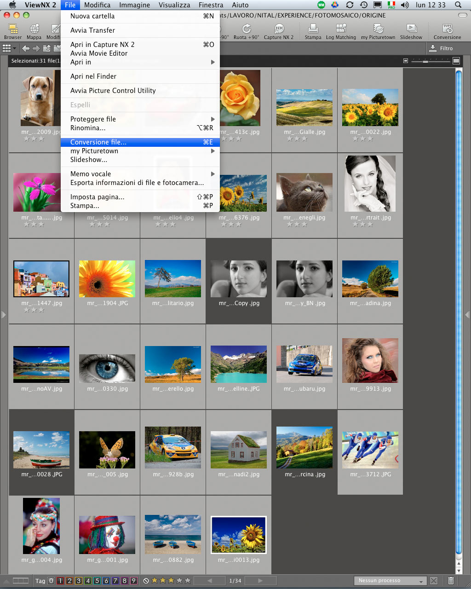This screenshot has height=589, width=471.
Task: Open the Apple menu
Action: 12,5
